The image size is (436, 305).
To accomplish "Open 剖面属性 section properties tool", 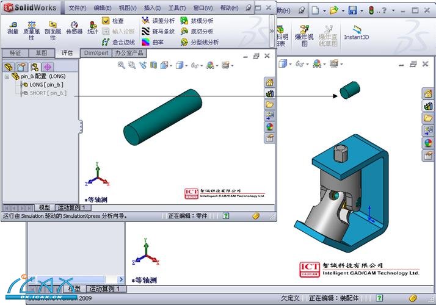I will point(53,30).
